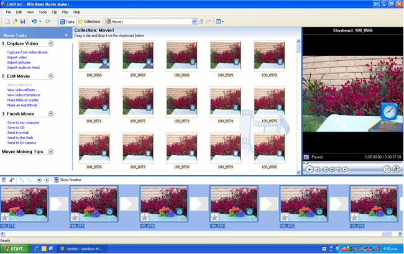The height and width of the screenshot is (254, 404).
Task: Create a new project with New icon
Action: [7, 22]
